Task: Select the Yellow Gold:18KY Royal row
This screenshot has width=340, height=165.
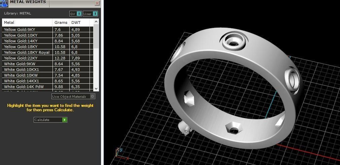Action: pyautogui.click(x=48, y=52)
